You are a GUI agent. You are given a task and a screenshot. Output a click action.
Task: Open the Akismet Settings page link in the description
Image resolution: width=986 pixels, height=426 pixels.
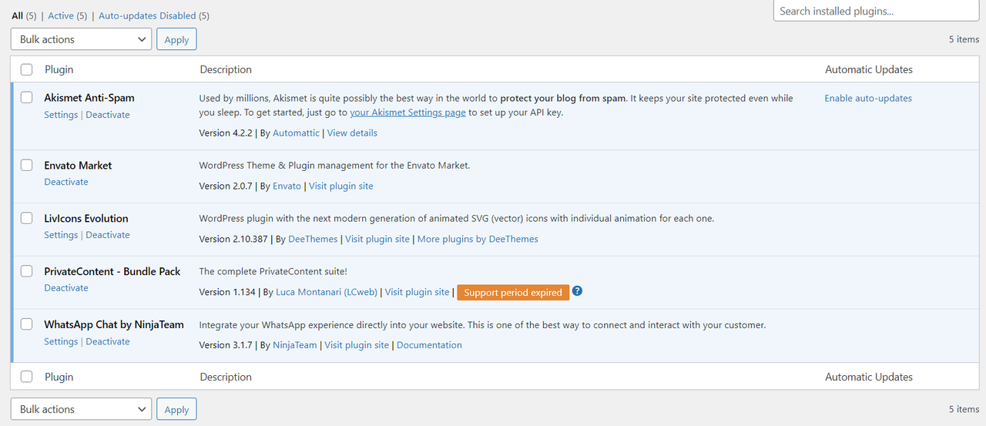(x=407, y=112)
